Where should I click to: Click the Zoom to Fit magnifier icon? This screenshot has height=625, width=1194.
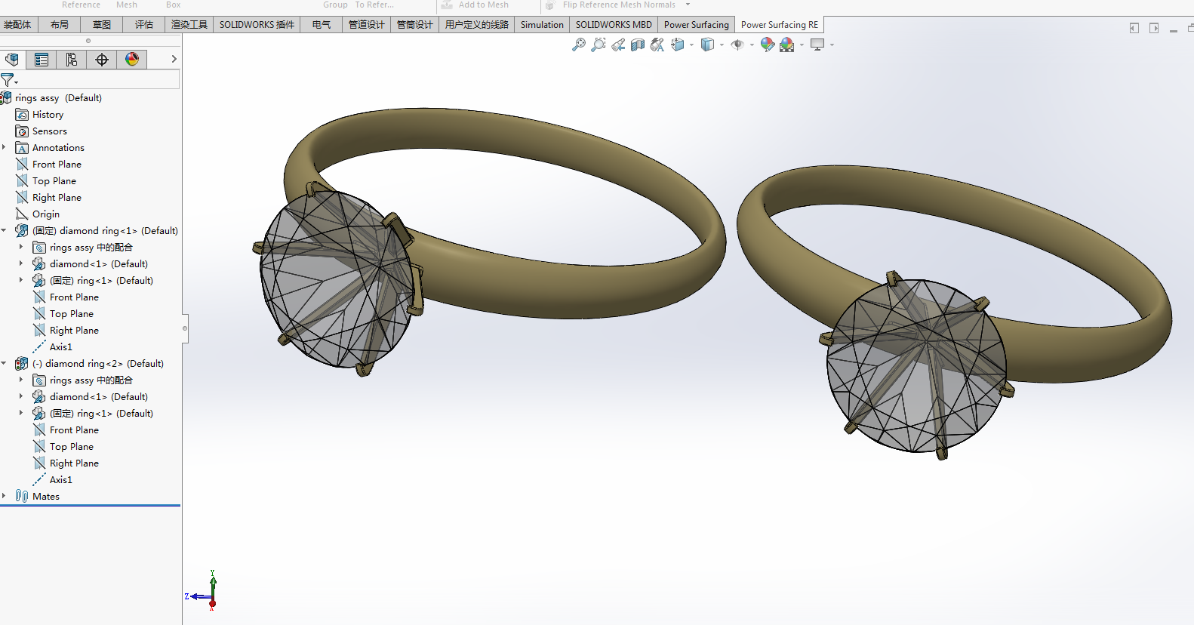[x=578, y=45]
